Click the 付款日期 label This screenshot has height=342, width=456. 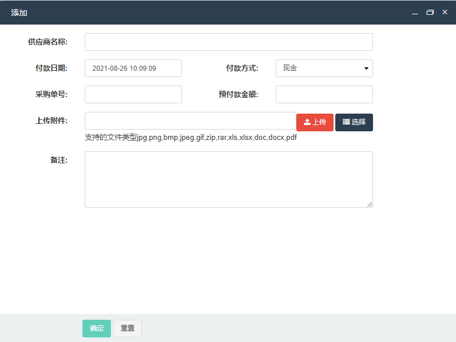(x=51, y=68)
